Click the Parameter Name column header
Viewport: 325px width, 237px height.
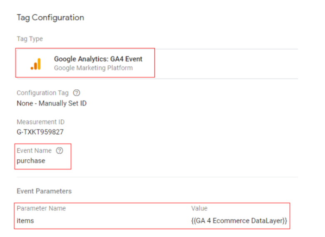pyautogui.click(x=41, y=208)
